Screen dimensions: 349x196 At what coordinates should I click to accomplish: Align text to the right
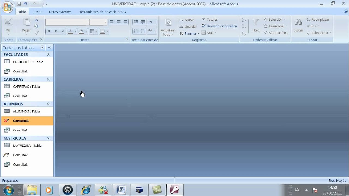pos(125,22)
